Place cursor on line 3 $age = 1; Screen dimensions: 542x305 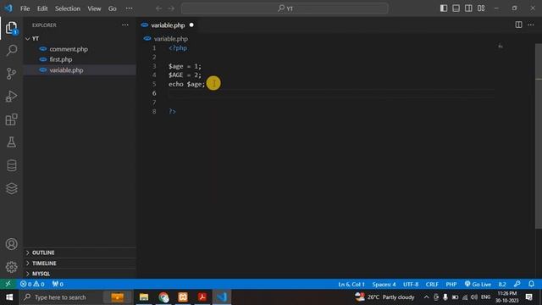[185, 66]
